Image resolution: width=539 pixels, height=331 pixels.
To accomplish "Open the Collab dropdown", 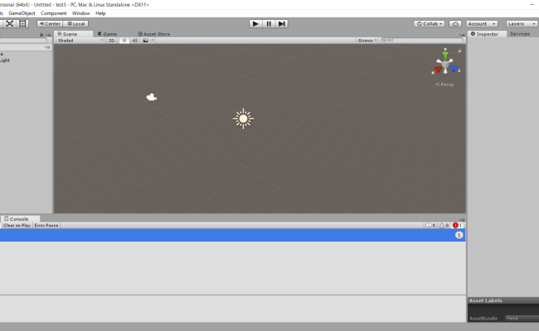I will (430, 24).
